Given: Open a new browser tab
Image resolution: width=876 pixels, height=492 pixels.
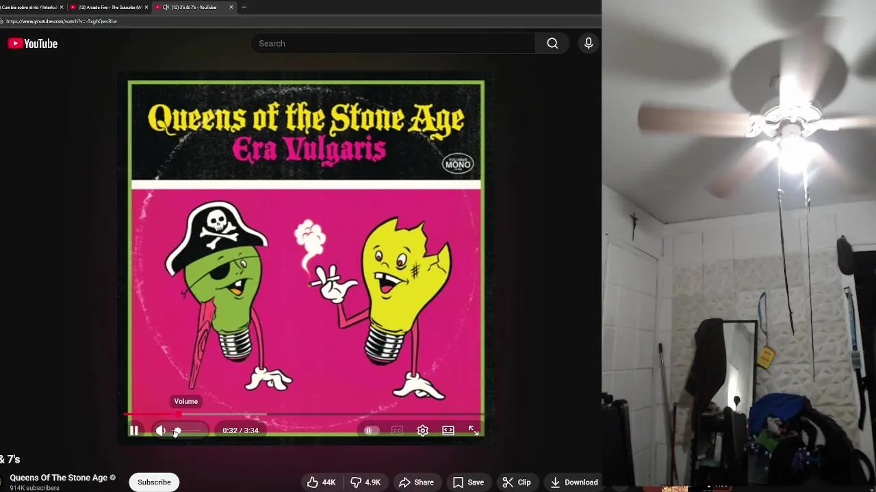Looking at the screenshot, I should point(244,7).
